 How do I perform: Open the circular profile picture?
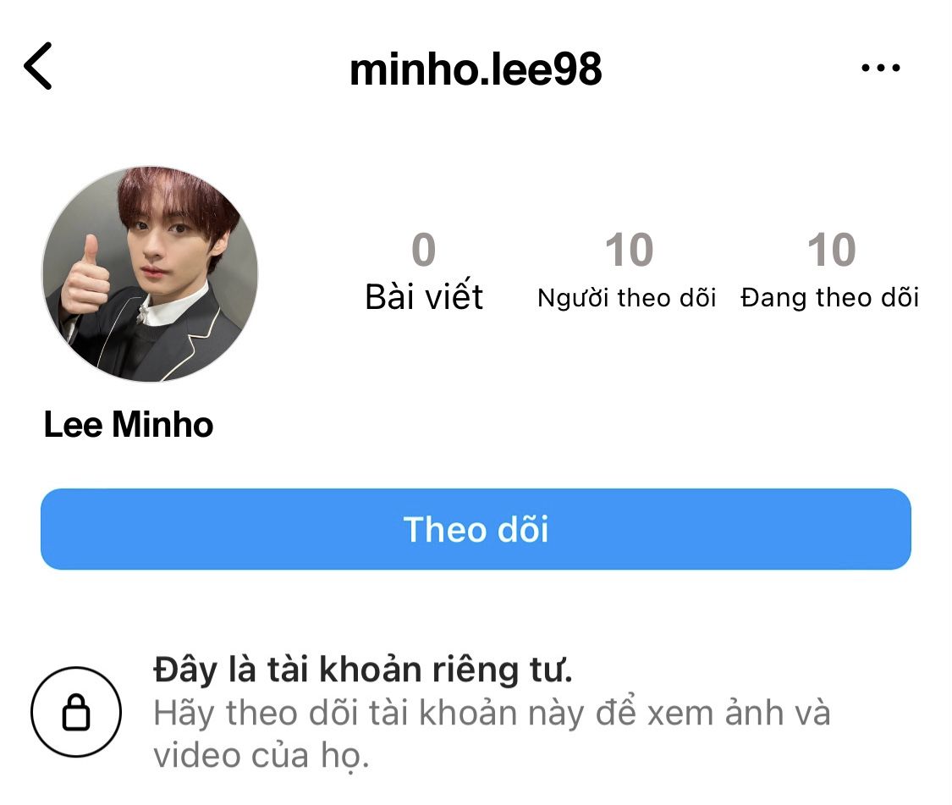[150, 274]
